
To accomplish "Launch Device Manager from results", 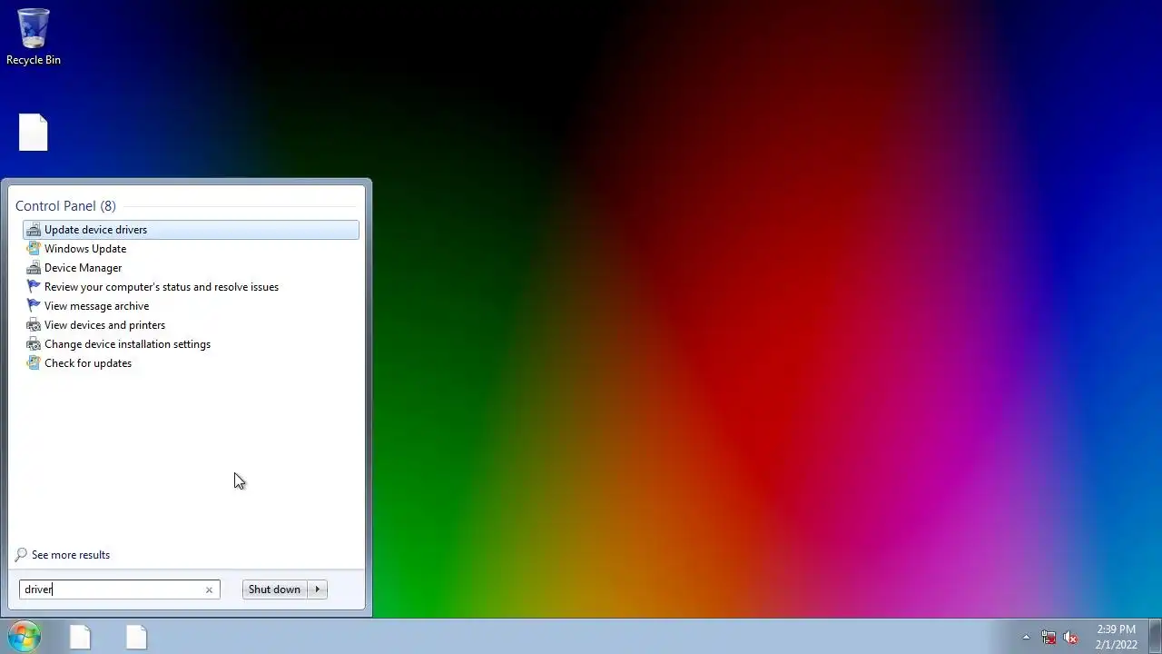I will [191, 268].
